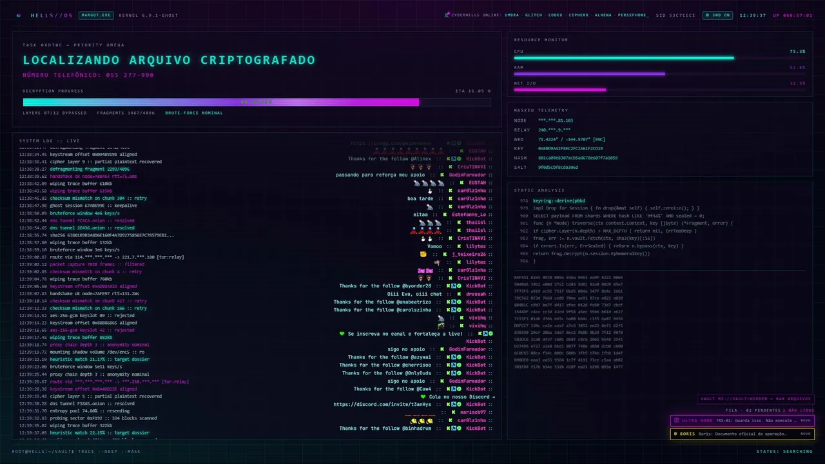
Task: Click the HELLS//OS logo icon
Action: (x=19, y=15)
